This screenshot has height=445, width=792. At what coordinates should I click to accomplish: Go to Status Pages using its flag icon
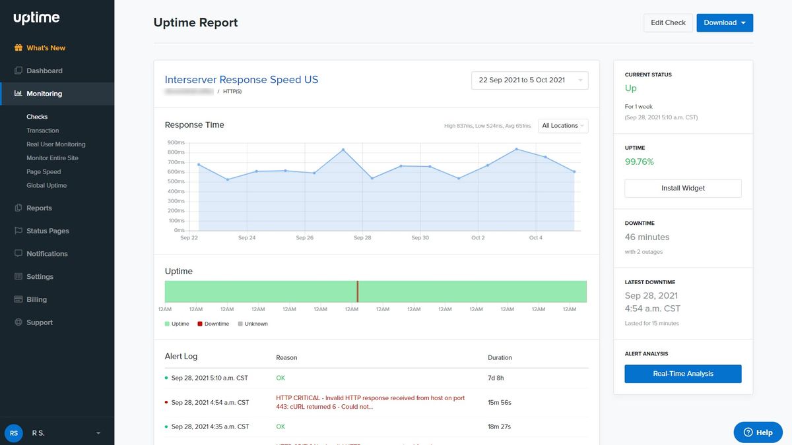coord(19,231)
